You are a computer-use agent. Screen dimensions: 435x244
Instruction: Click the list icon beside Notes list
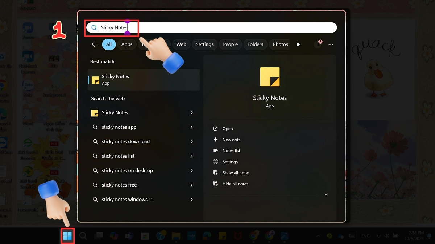click(x=215, y=151)
